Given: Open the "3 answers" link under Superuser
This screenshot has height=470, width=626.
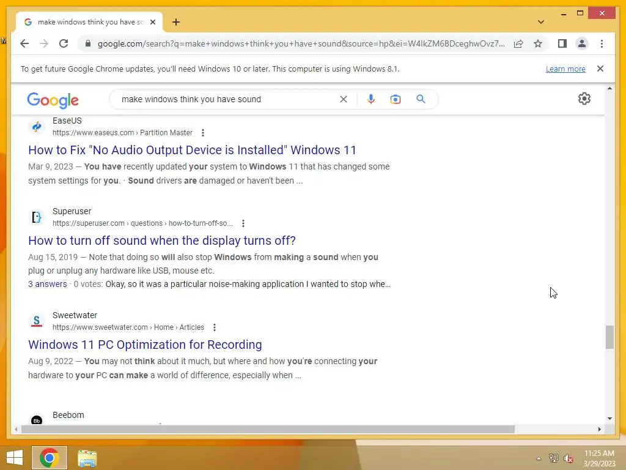Looking at the screenshot, I should tap(48, 284).
